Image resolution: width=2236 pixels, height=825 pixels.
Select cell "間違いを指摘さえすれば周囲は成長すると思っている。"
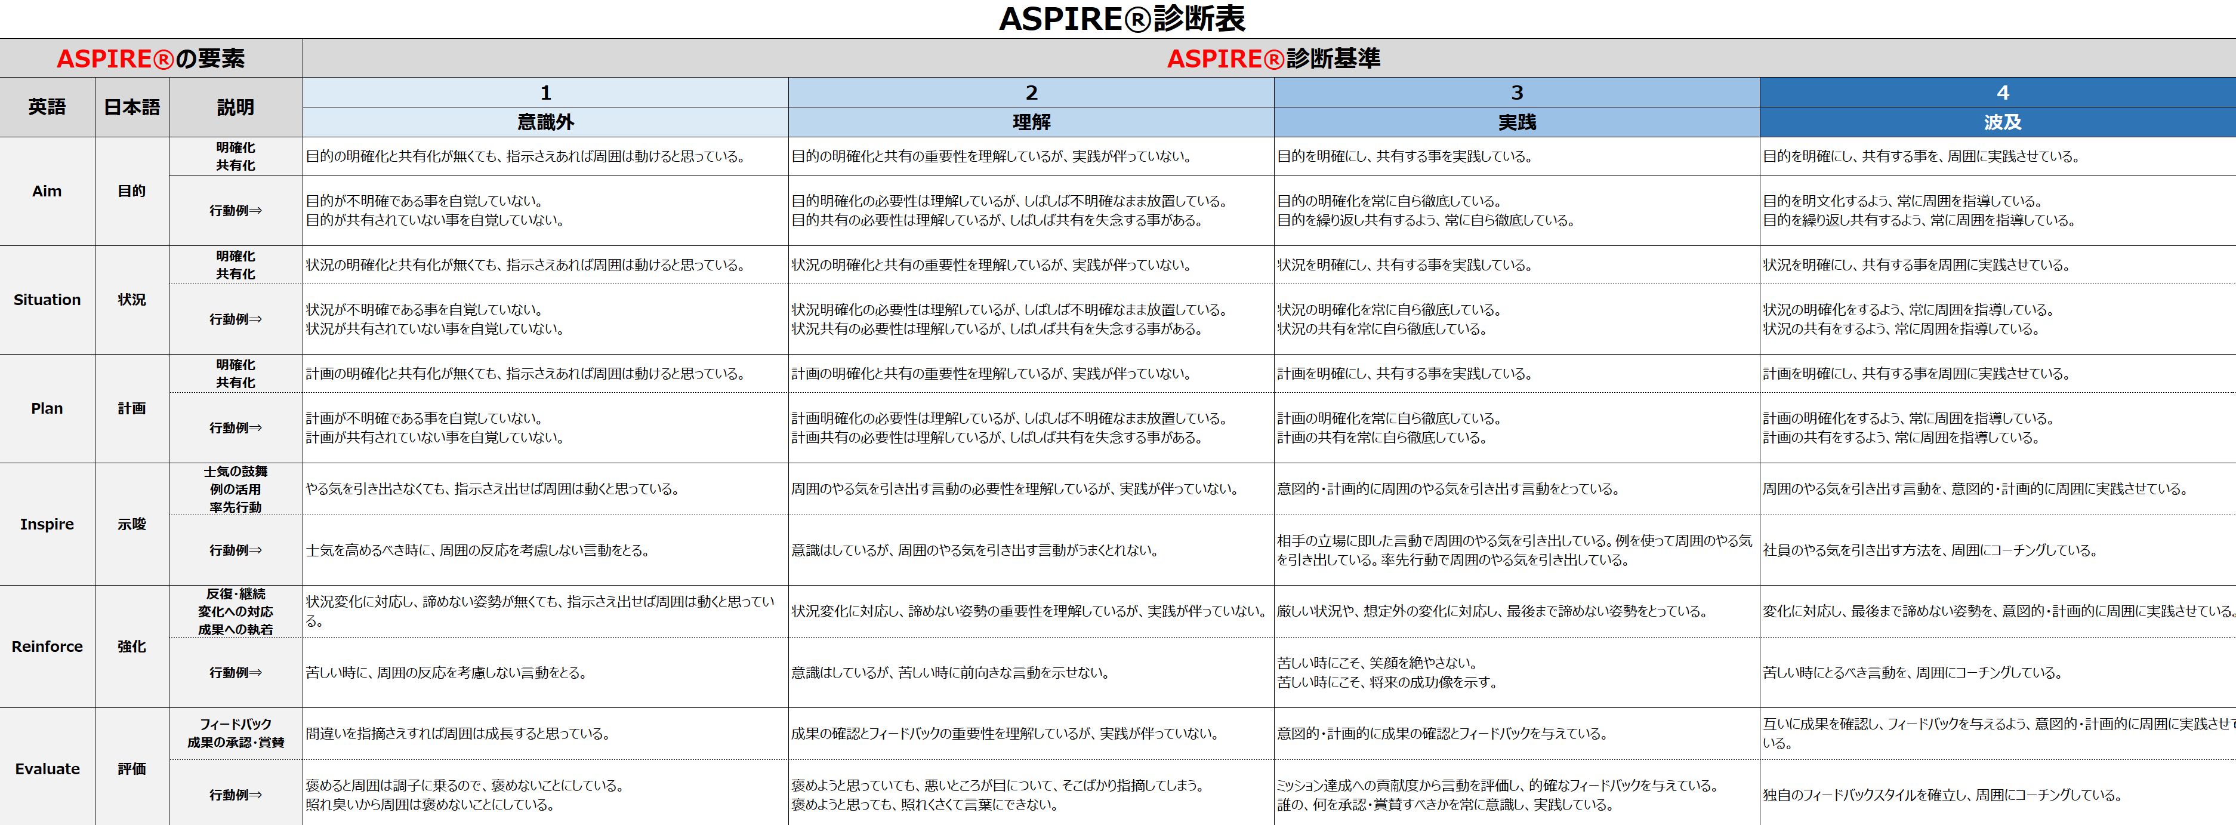[545, 733]
